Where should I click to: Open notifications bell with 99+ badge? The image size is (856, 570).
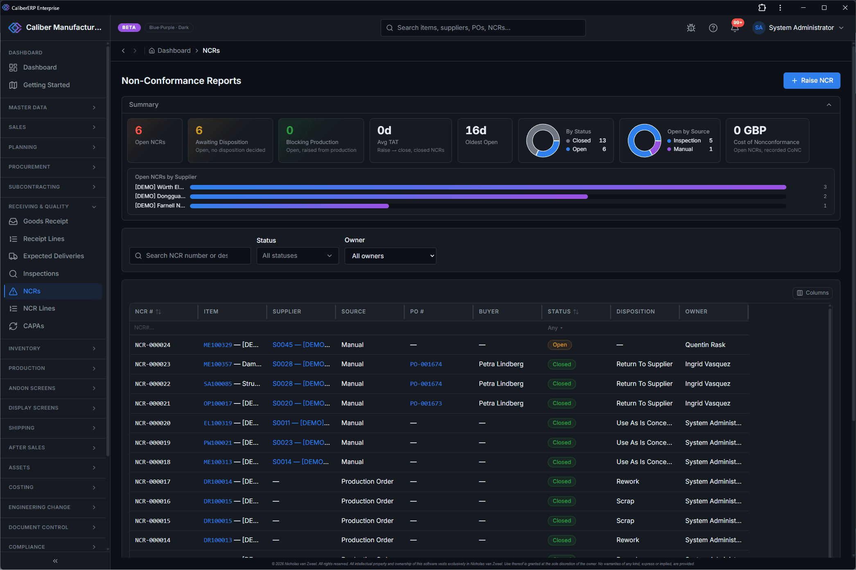tap(735, 27)
